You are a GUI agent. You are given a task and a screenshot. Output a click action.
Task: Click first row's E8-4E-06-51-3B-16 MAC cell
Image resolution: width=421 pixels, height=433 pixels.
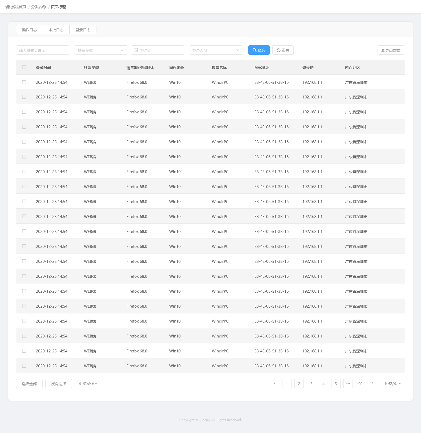click(x=272, y=82)
